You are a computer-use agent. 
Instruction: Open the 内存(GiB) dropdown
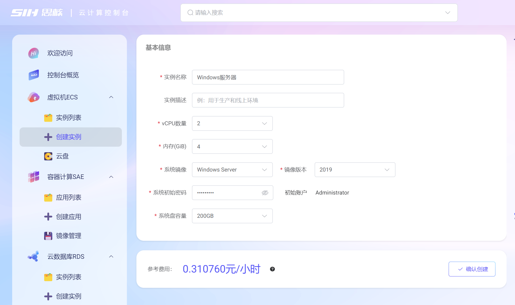pos(232,146)
